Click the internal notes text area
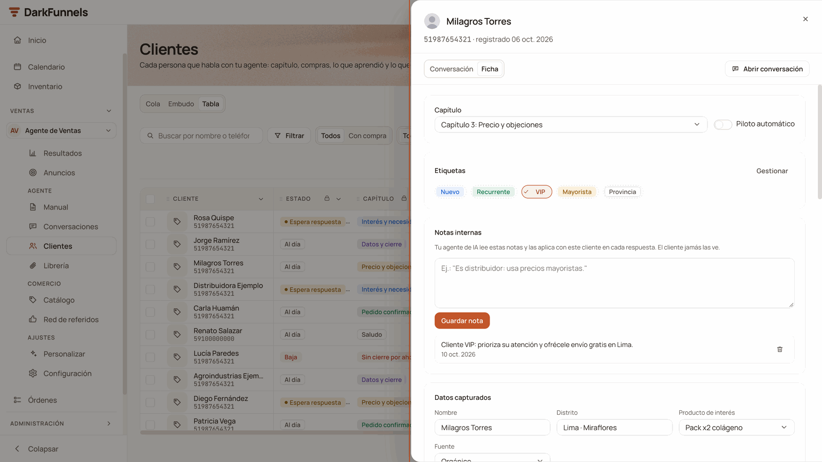The image size is (822, 462). tap(614, 283)
